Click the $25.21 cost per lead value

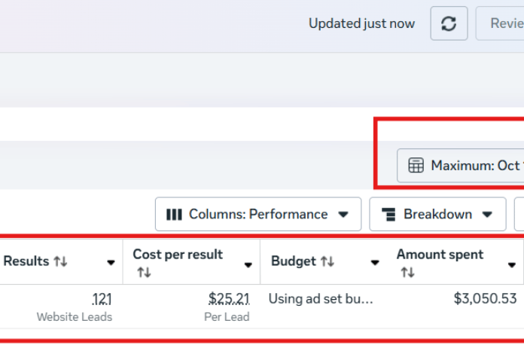(229, 299)
